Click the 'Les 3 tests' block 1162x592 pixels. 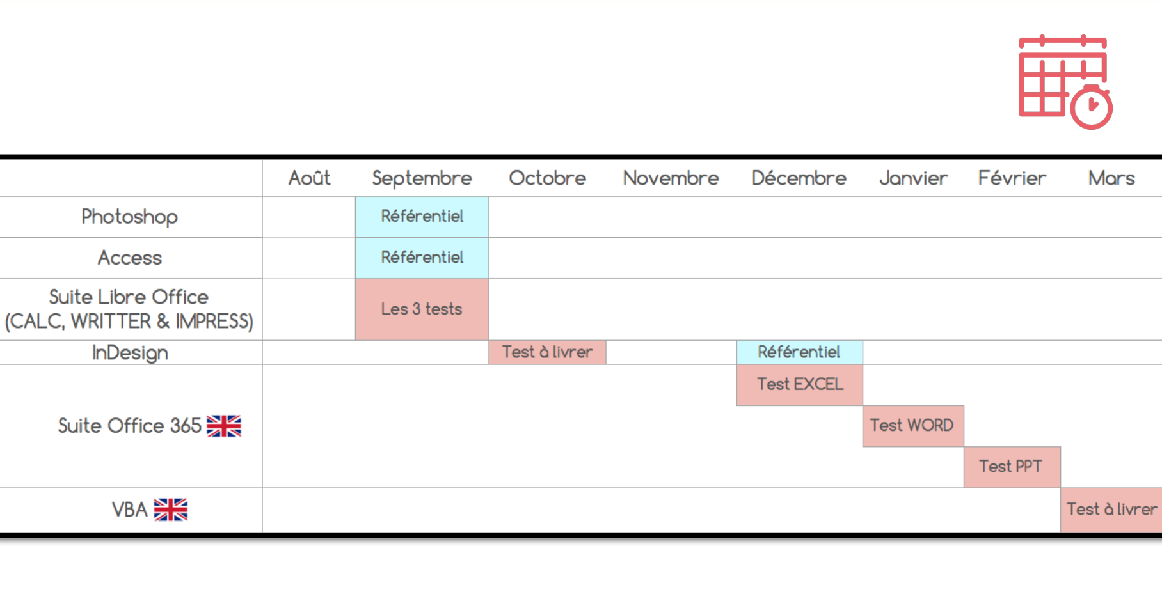pyautogui.click(x=422, y=309)
